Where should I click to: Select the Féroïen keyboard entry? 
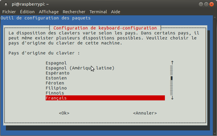pyautogui.click(x=55, y=83)
